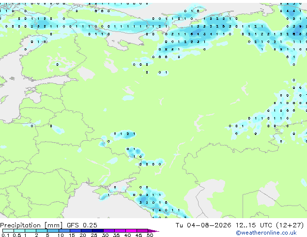Pick the 0.1–0.5 mm legend swatch
The width and height of the screenshot is (307, 237).
[8, 231]
